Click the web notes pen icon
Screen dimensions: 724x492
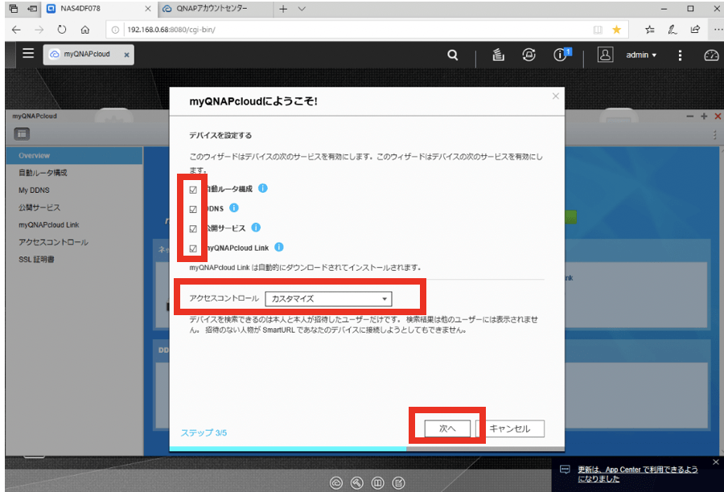pos(673,30)
